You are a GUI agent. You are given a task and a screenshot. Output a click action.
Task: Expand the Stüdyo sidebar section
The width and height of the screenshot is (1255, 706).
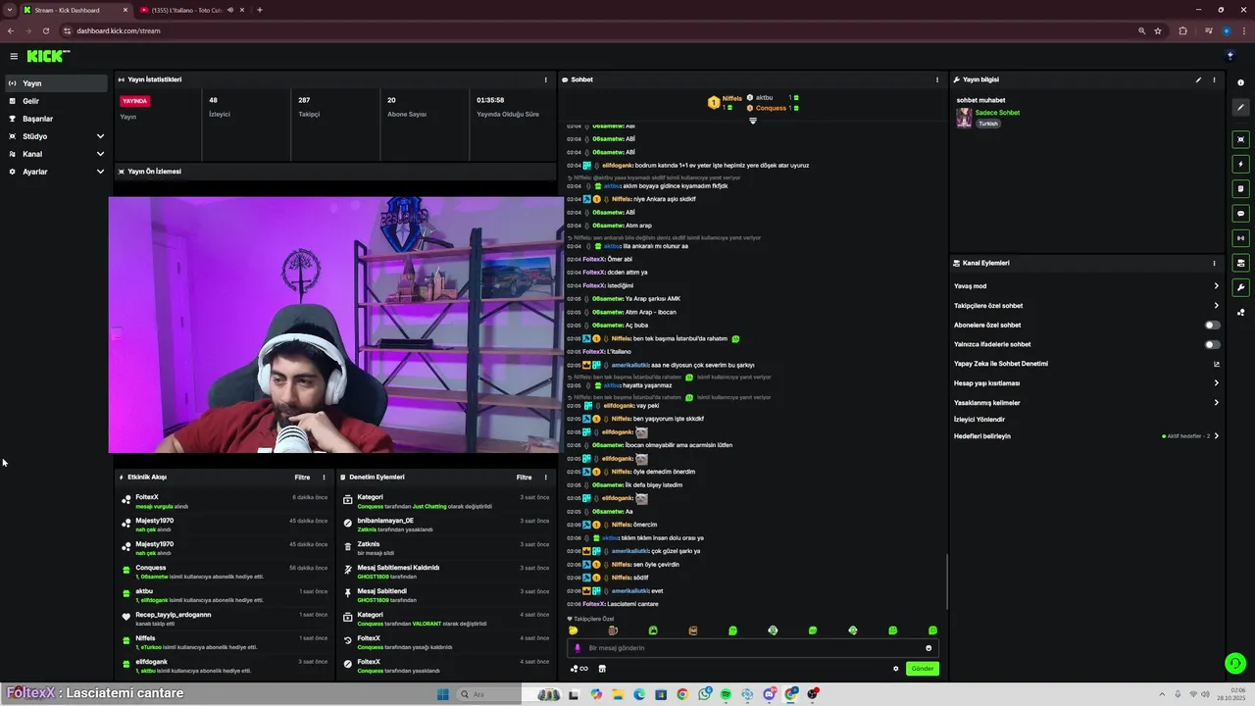(100, 136)
